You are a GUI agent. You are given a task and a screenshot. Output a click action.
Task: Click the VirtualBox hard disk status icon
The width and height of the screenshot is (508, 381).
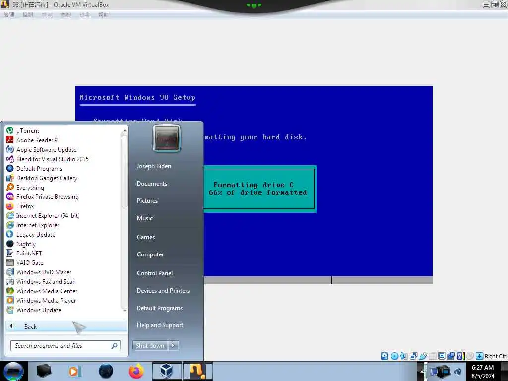[384, 356]
